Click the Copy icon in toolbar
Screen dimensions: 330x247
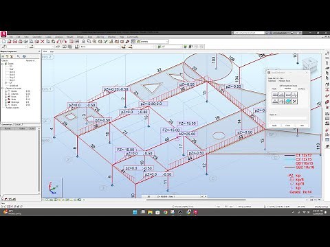pos(48,41)
